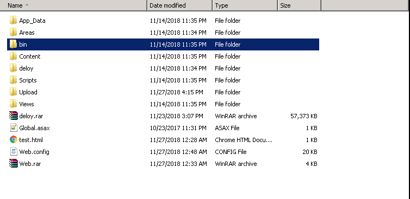Click the Global.asax file icon

point(14,128)
